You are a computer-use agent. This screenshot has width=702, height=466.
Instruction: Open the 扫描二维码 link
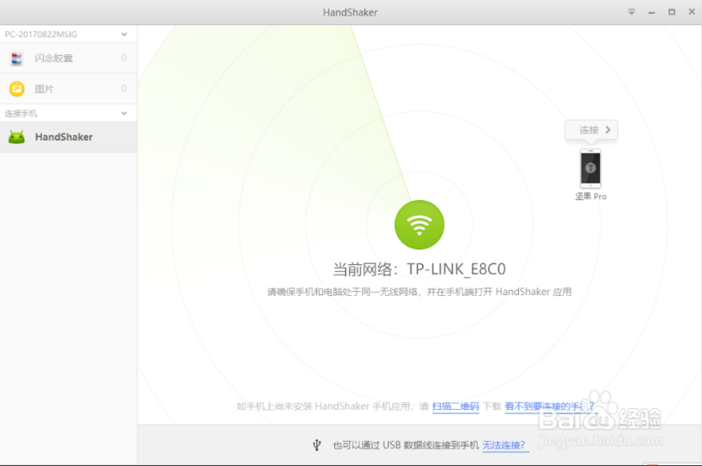click(x=455, y=406)
